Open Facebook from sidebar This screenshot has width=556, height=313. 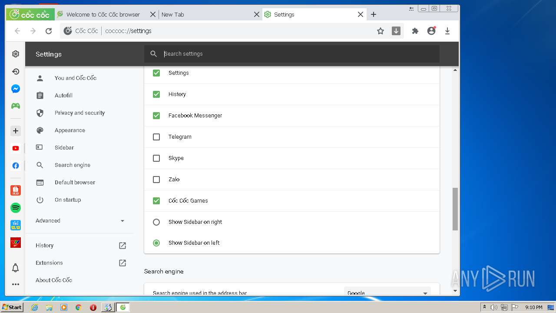tap(16, 166)
